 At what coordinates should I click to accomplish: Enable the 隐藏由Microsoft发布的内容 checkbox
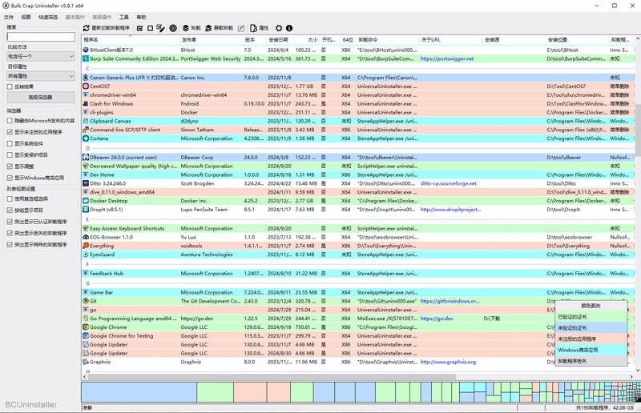(9, 120)
